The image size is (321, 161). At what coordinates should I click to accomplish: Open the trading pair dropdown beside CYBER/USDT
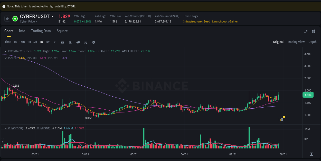pos(53,16)
